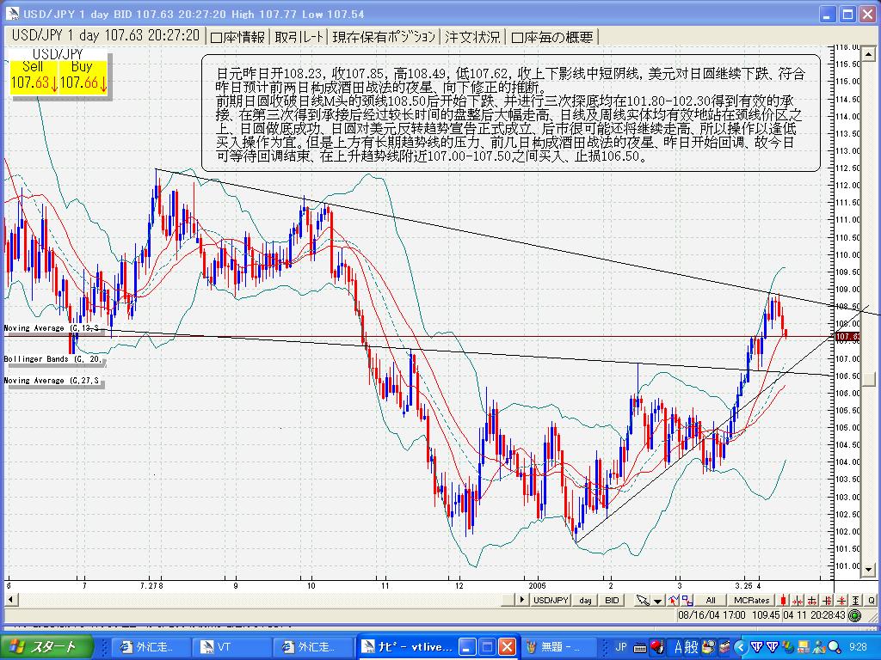Open the day timeframe dropdown
This screenshot has width=881, height=660.
[584, 601]
